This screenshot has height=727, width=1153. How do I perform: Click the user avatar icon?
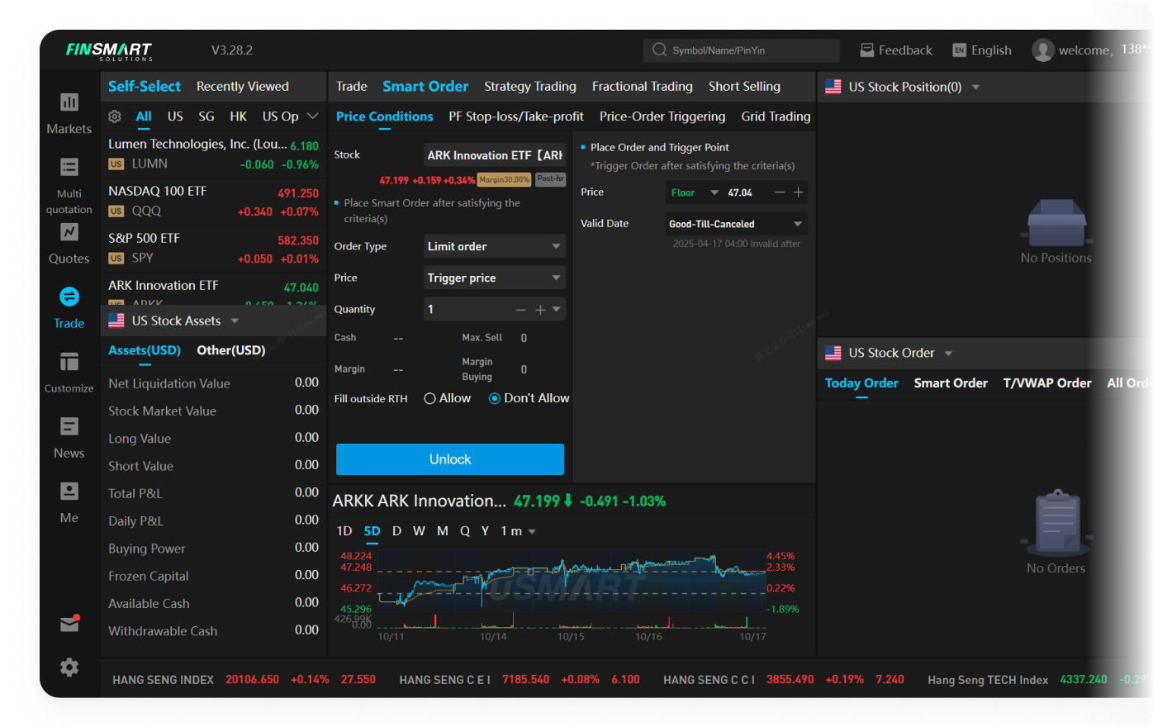click(x=1043, y=50)
